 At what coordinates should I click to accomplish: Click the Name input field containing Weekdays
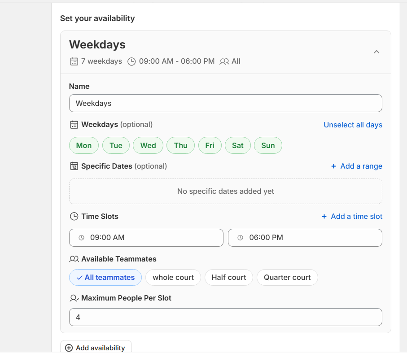click(225, 103)
